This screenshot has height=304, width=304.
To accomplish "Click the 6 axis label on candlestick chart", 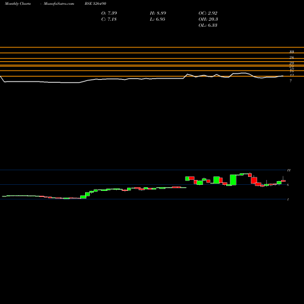I will pos(288,185).
